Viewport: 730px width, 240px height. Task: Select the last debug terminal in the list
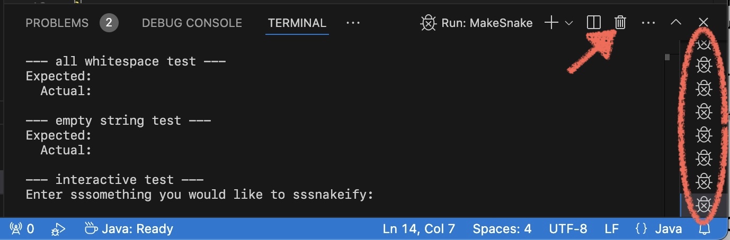(703, 204)
